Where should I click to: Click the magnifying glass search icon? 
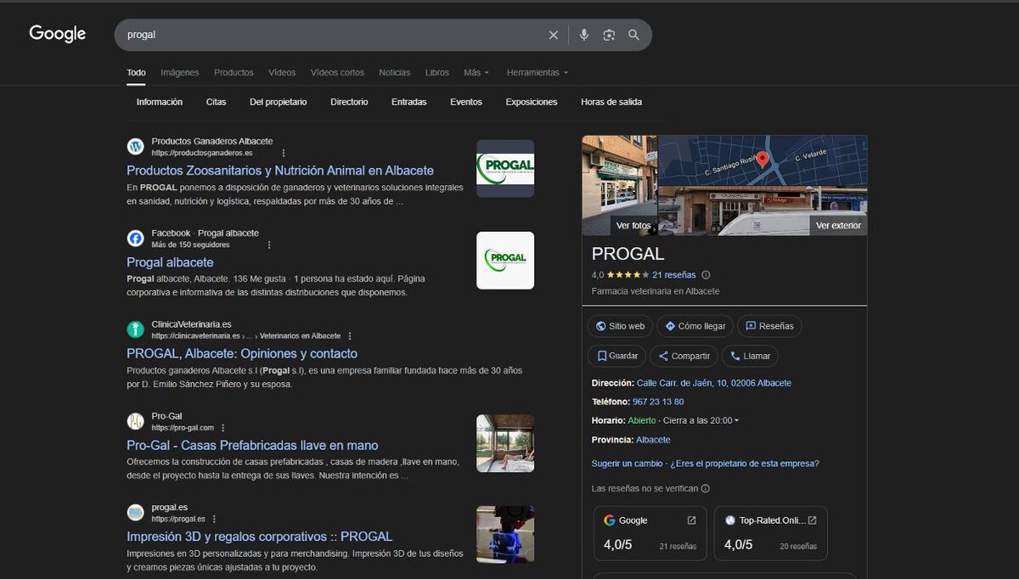pyautogui.click(x=633, y=35)
